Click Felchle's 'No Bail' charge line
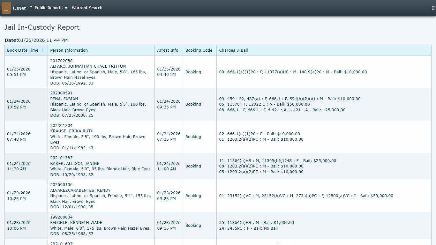This screenshot has height=245, width=436. 248,228
